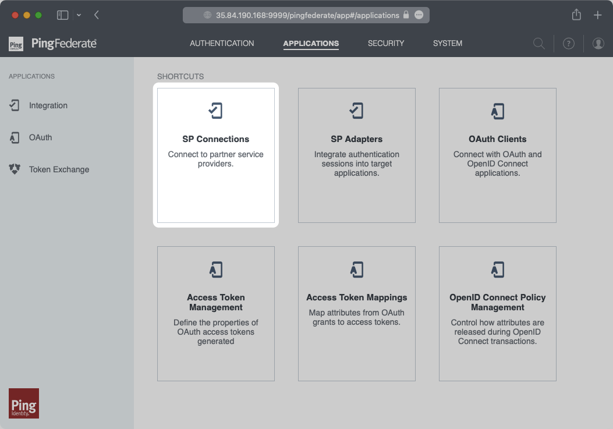Open the System menu
The image size is (613, 429).
[447, 43]
